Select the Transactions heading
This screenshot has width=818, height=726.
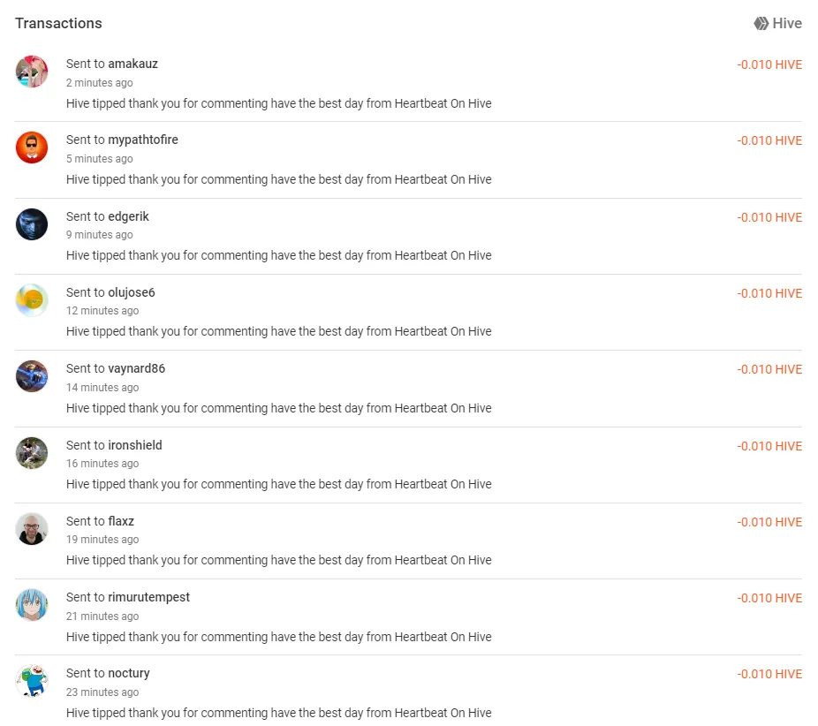[58, 24]
